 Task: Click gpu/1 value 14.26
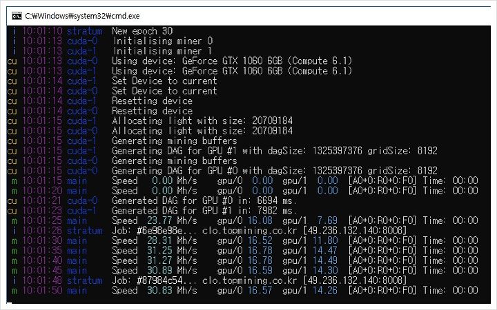coord(325,291)
